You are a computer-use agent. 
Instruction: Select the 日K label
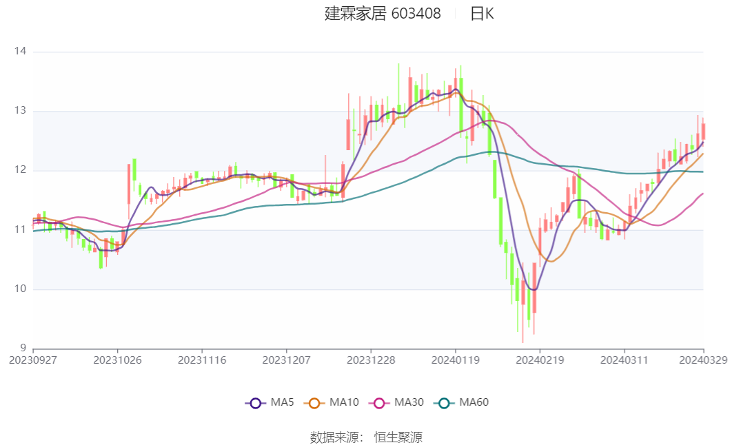point(482,14)
